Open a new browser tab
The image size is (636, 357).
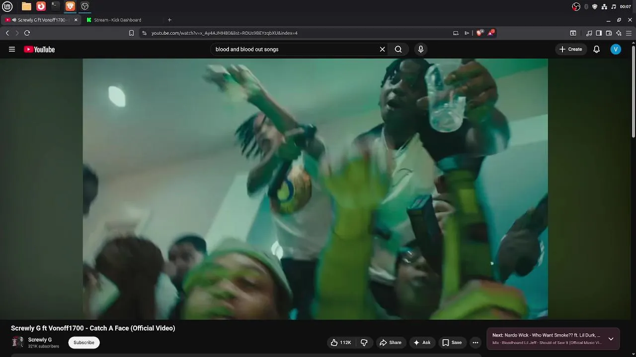point(169,20)
